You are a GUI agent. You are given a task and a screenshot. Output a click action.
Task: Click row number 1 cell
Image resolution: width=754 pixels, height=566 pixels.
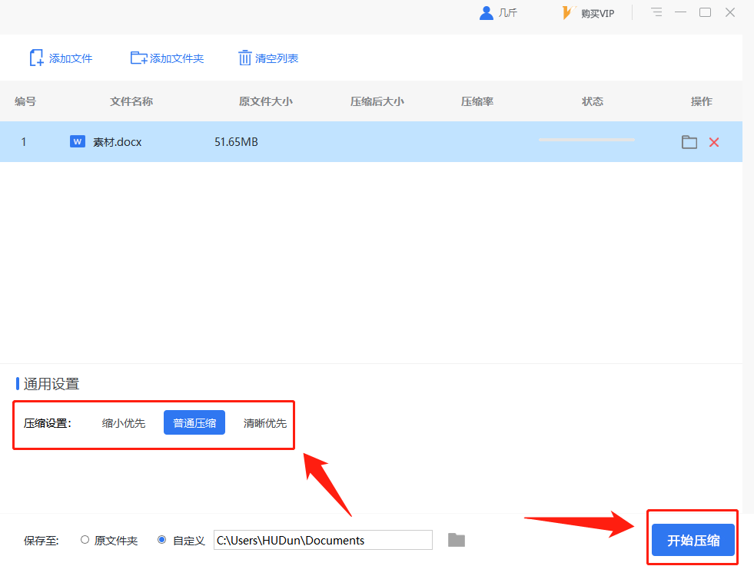[x=23, y=142]
